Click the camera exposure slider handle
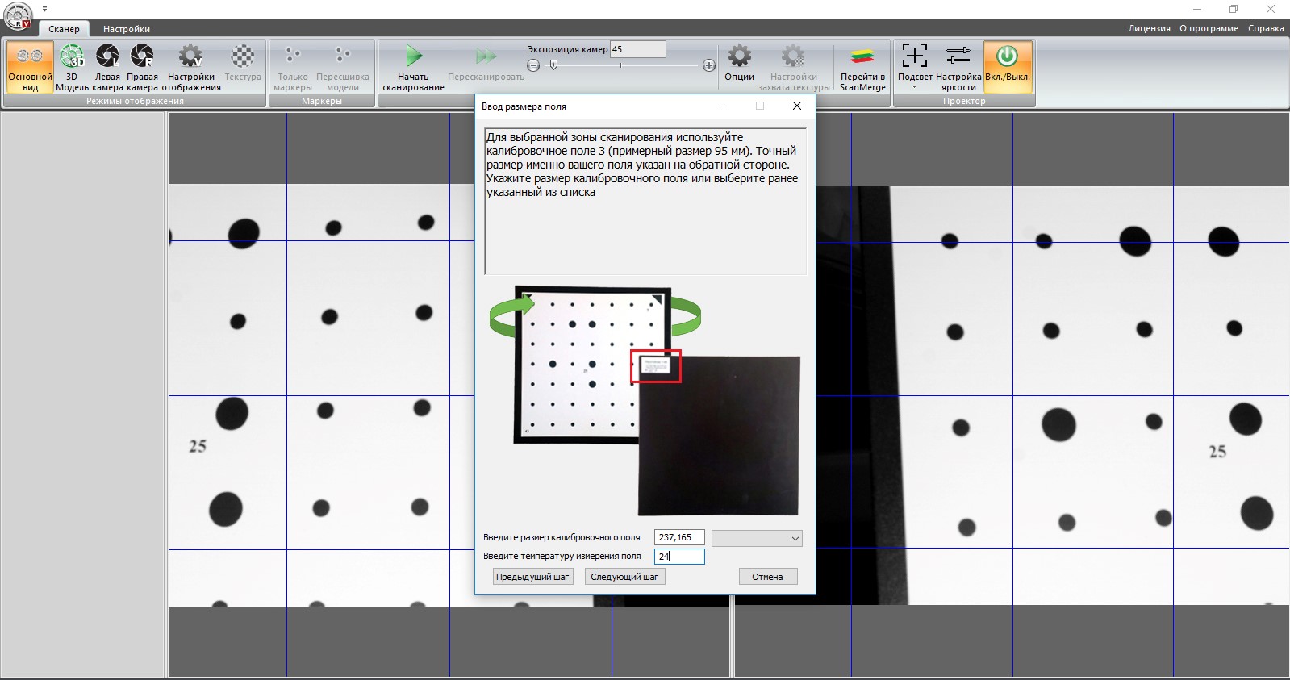Image resolution: width=1290 pixels, height=680 pixels. (553, 65)
